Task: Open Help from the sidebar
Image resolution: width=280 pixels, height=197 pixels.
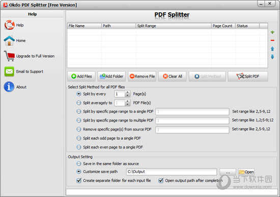Action: click(20, 25)
